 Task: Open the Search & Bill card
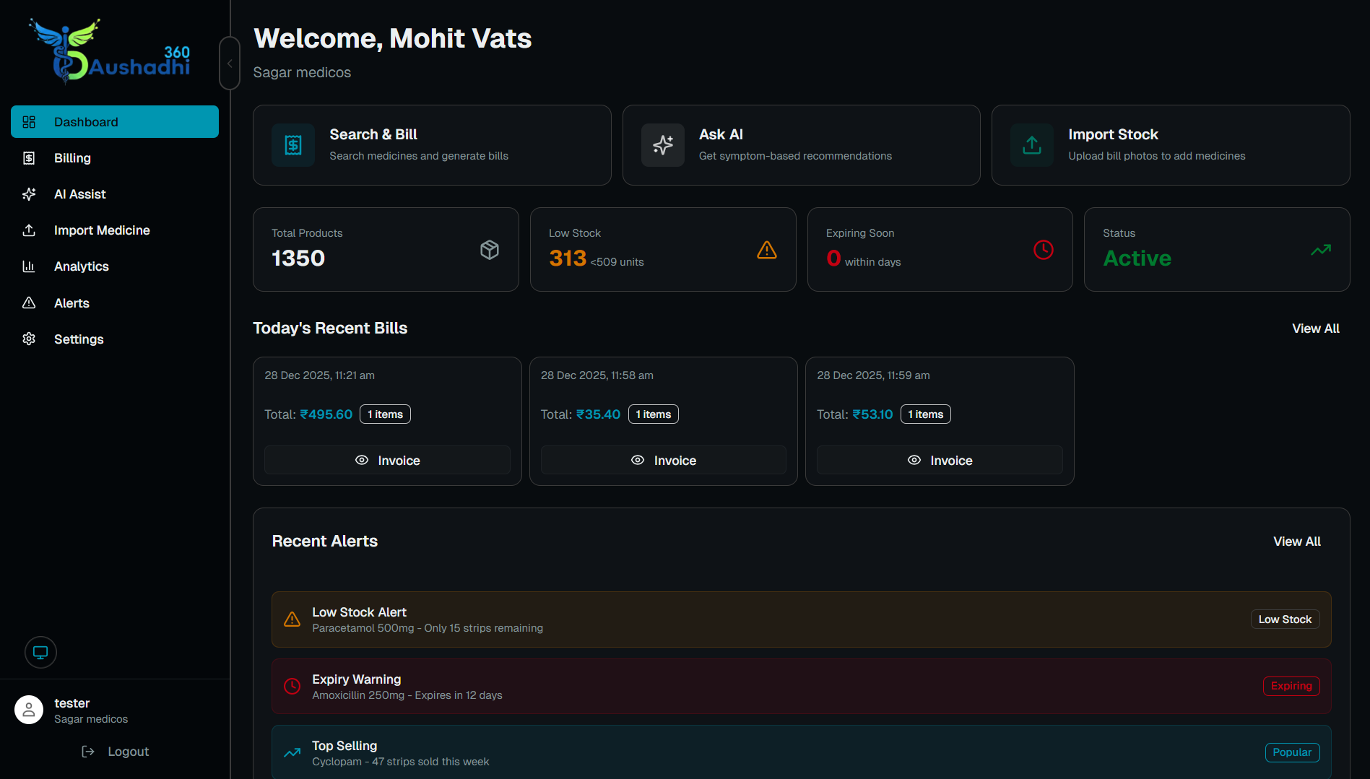click(x=432, y=145)
